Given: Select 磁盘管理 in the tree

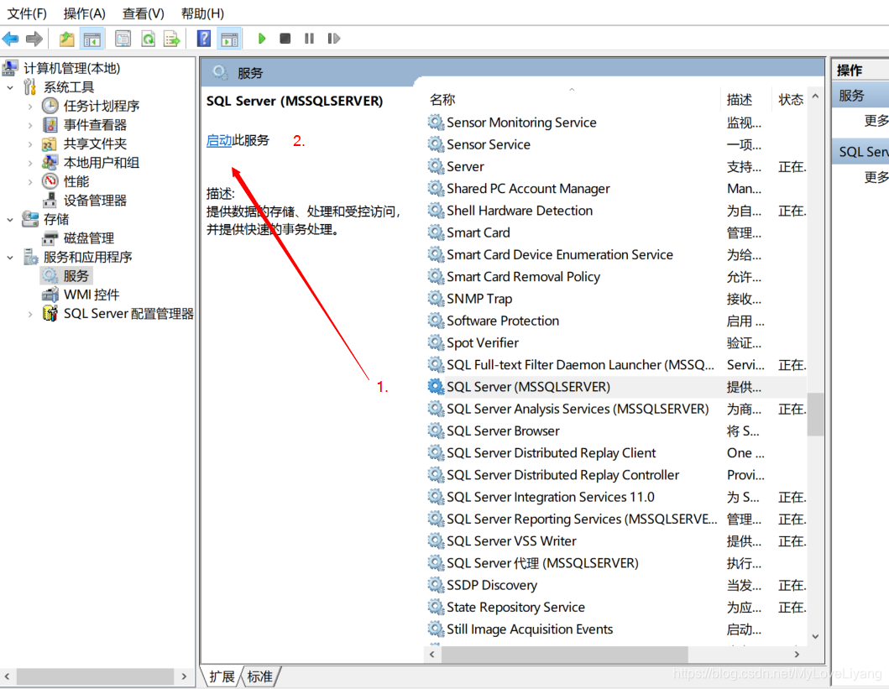Looking at the screenshot, I should [88, 238].
